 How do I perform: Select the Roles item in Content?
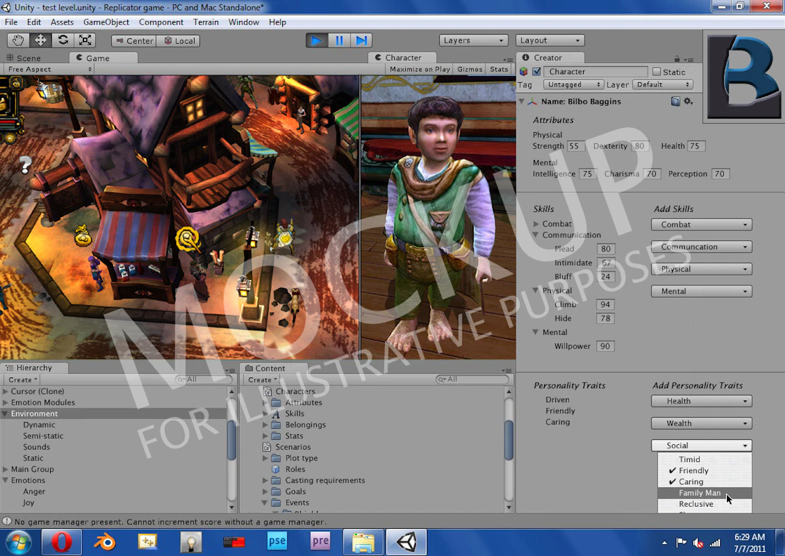(295, 470)
